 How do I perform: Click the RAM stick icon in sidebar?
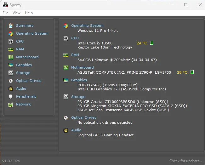click(x=11, y=49)
